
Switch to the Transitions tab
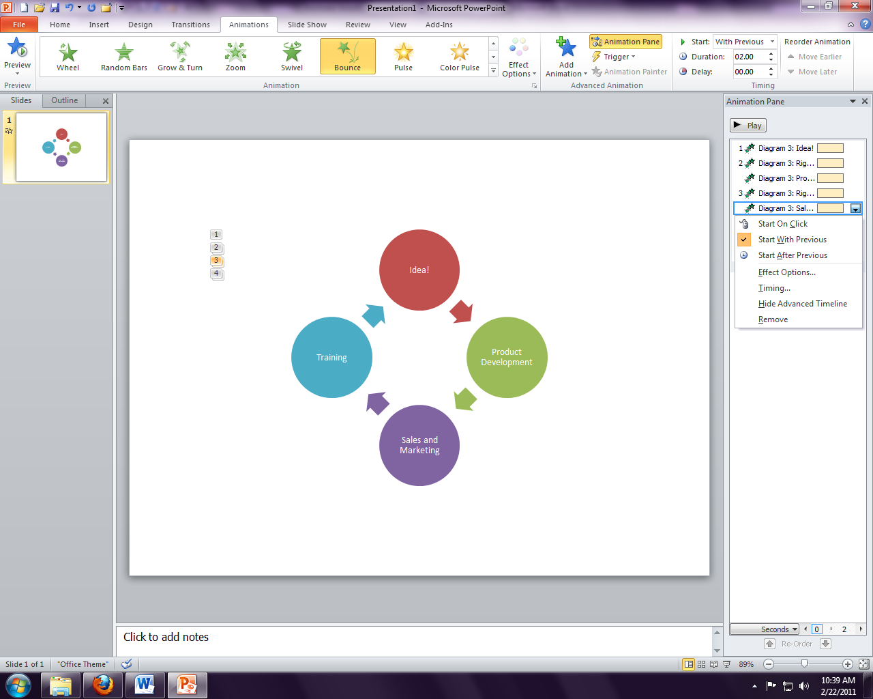coord(190,25)
